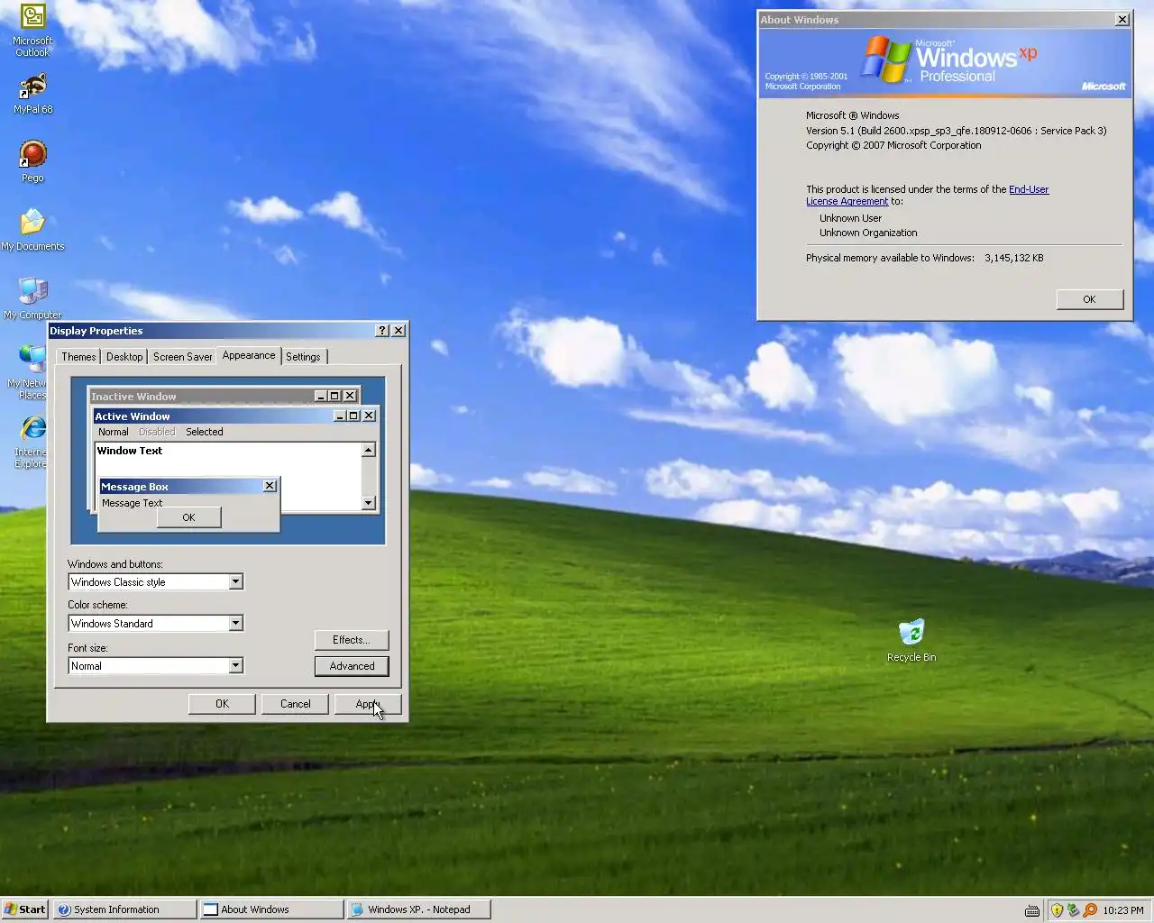The width and height of the screenshot is (1154, 923).
Task: Select the My Computer desktop icon
Action: coord(32,298)
